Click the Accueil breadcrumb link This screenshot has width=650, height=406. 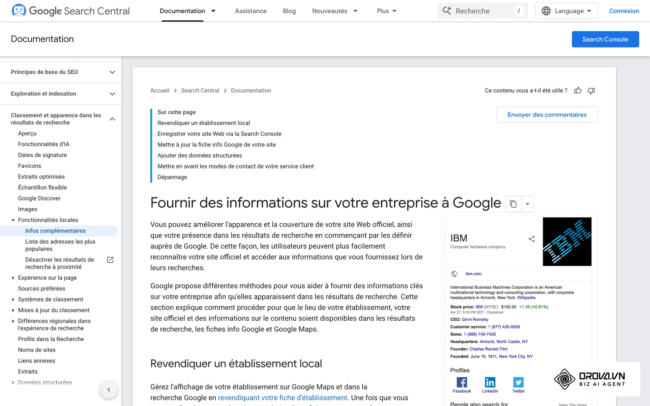pos(160,91)
